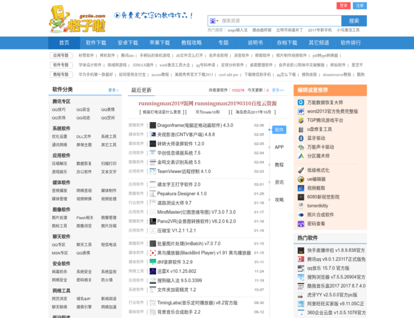The width and height of the screenshot is (414, 318).
Task: Click the Pano2VR thumbnail icon
Action: click(x=153, y=221)
